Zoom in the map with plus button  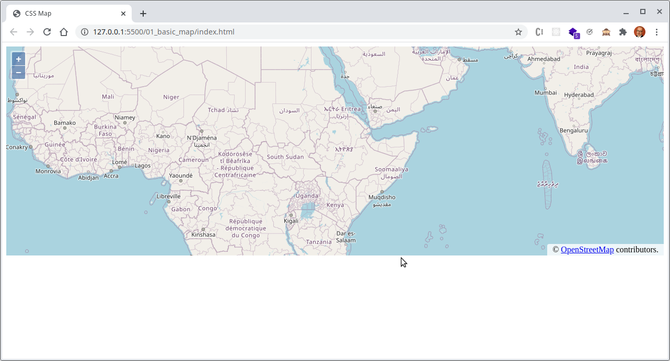click(x=18, y=59)
